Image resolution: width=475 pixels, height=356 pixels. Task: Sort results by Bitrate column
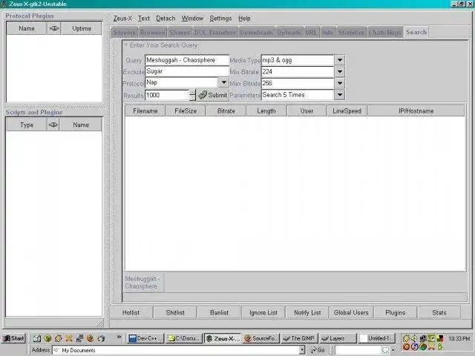click(226, 111)
